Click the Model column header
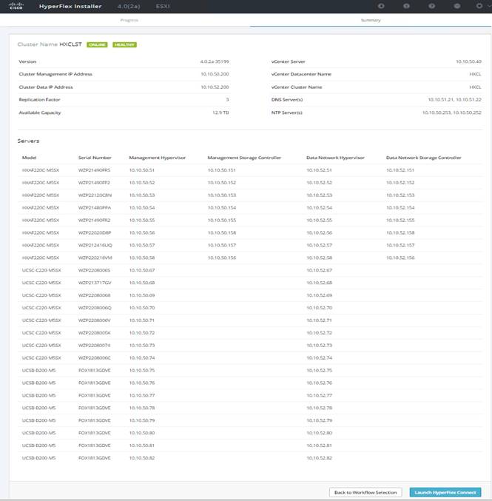The width and height of the screenshot is (492, 501). [29, 158]
